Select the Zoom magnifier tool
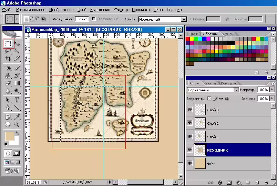 tap(17, 125)
